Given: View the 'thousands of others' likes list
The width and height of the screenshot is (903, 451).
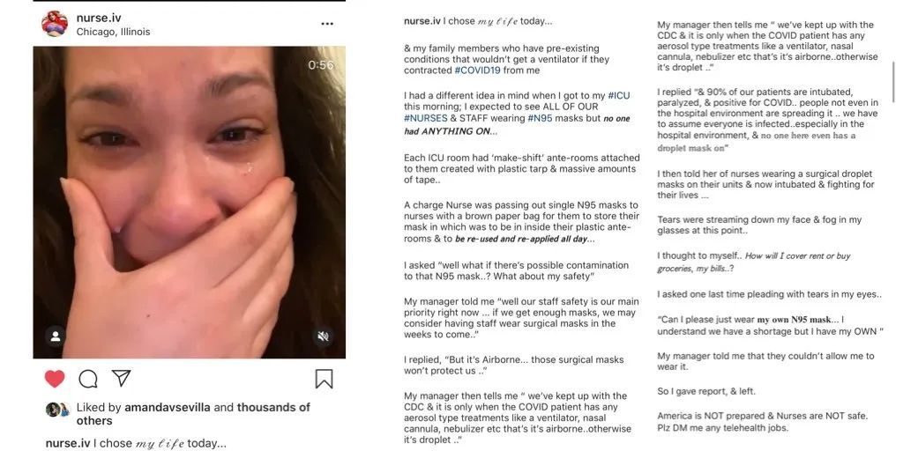Looking at the screenshot, I should [x=273, y=408].
